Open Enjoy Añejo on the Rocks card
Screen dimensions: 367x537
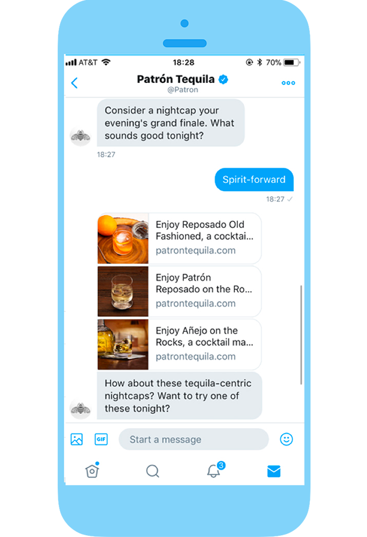(x=180, y=345)
